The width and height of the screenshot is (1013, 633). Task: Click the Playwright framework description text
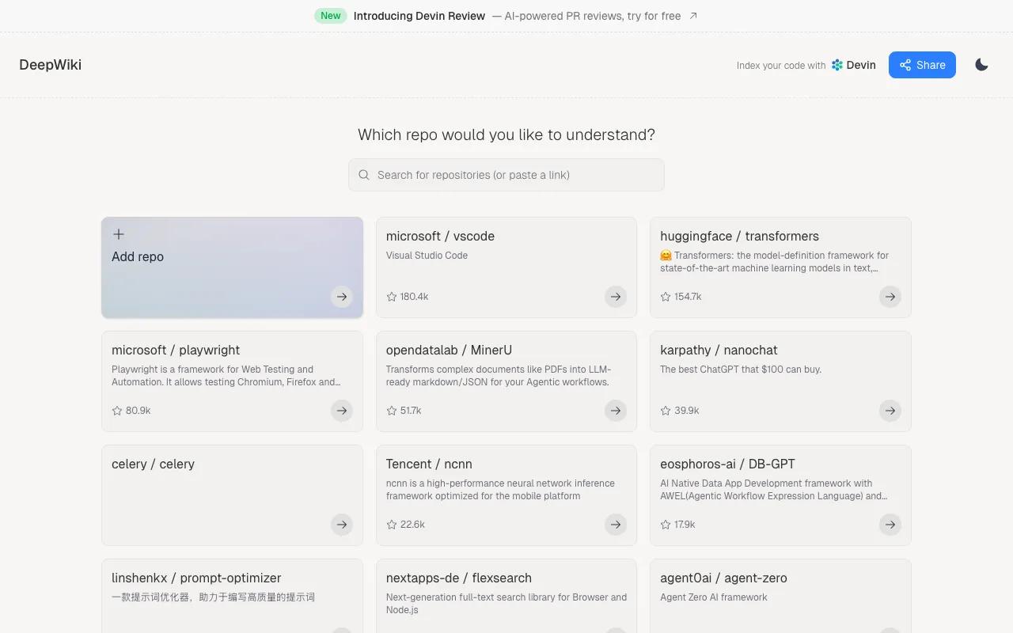(226, 376)
